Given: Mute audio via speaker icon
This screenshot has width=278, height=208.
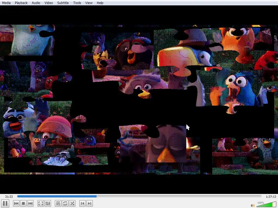Looking at the screenshot, I should click(253, 205).
